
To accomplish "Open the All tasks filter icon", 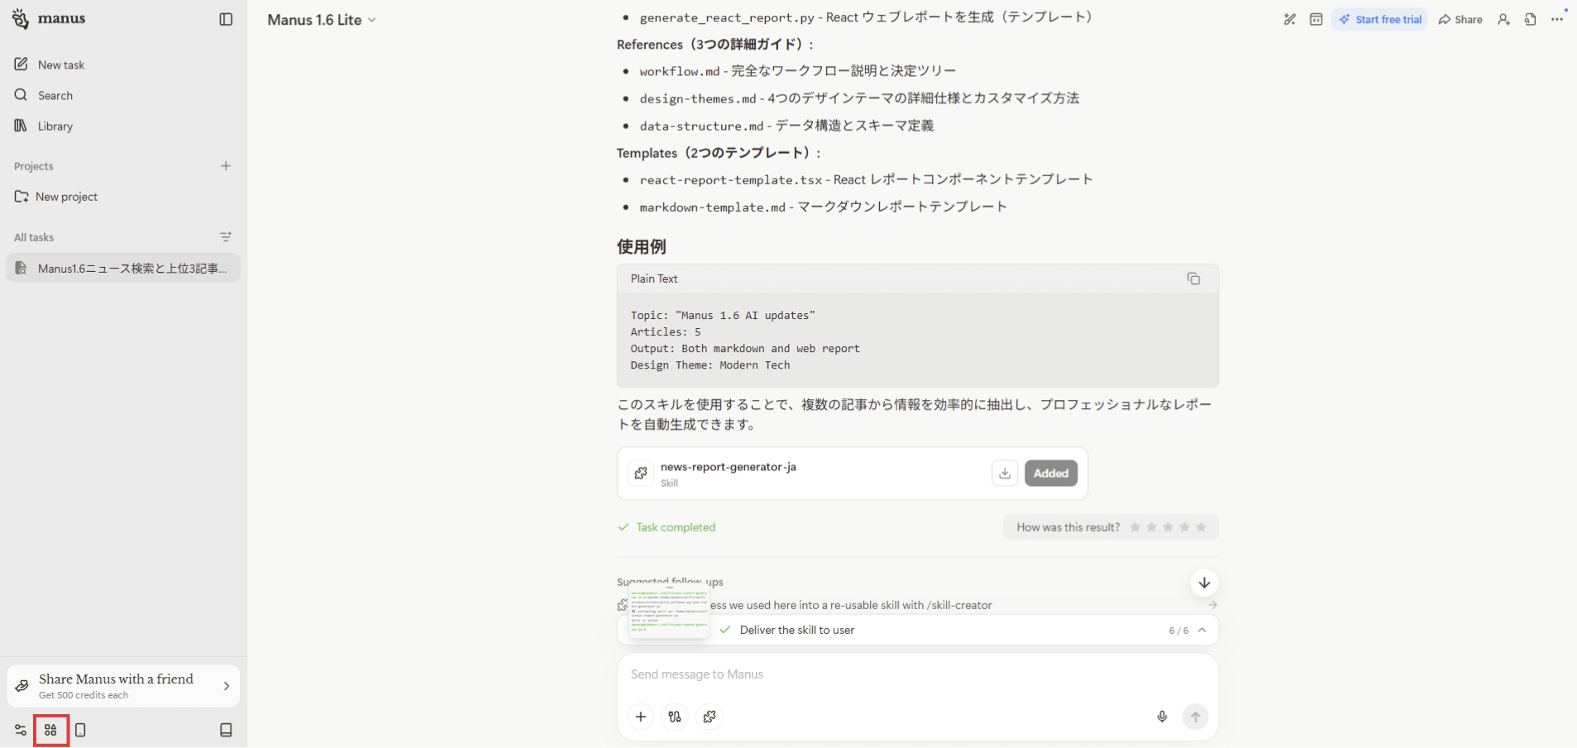I will [226, 237].
